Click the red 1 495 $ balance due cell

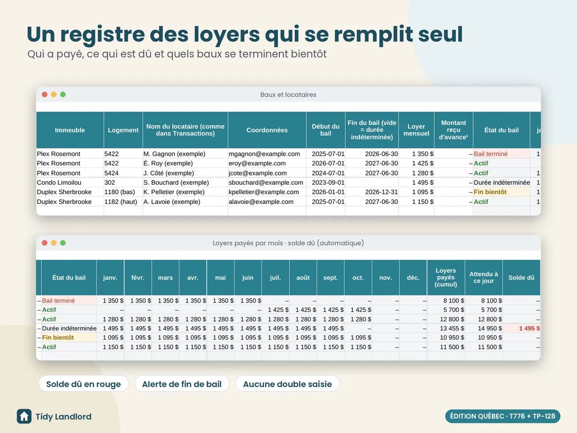[522, 329]
